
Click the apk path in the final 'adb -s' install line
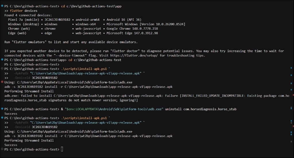(x=119, y=136)
